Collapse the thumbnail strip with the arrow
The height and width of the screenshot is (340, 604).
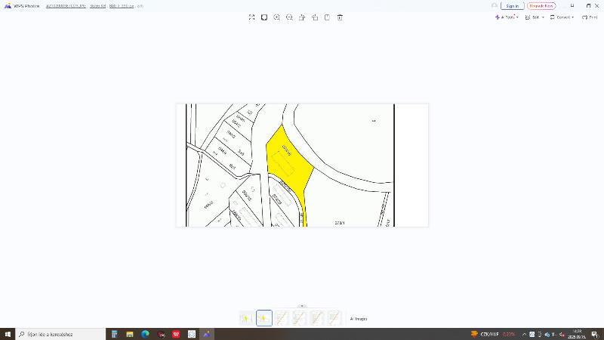coord(302,306)
